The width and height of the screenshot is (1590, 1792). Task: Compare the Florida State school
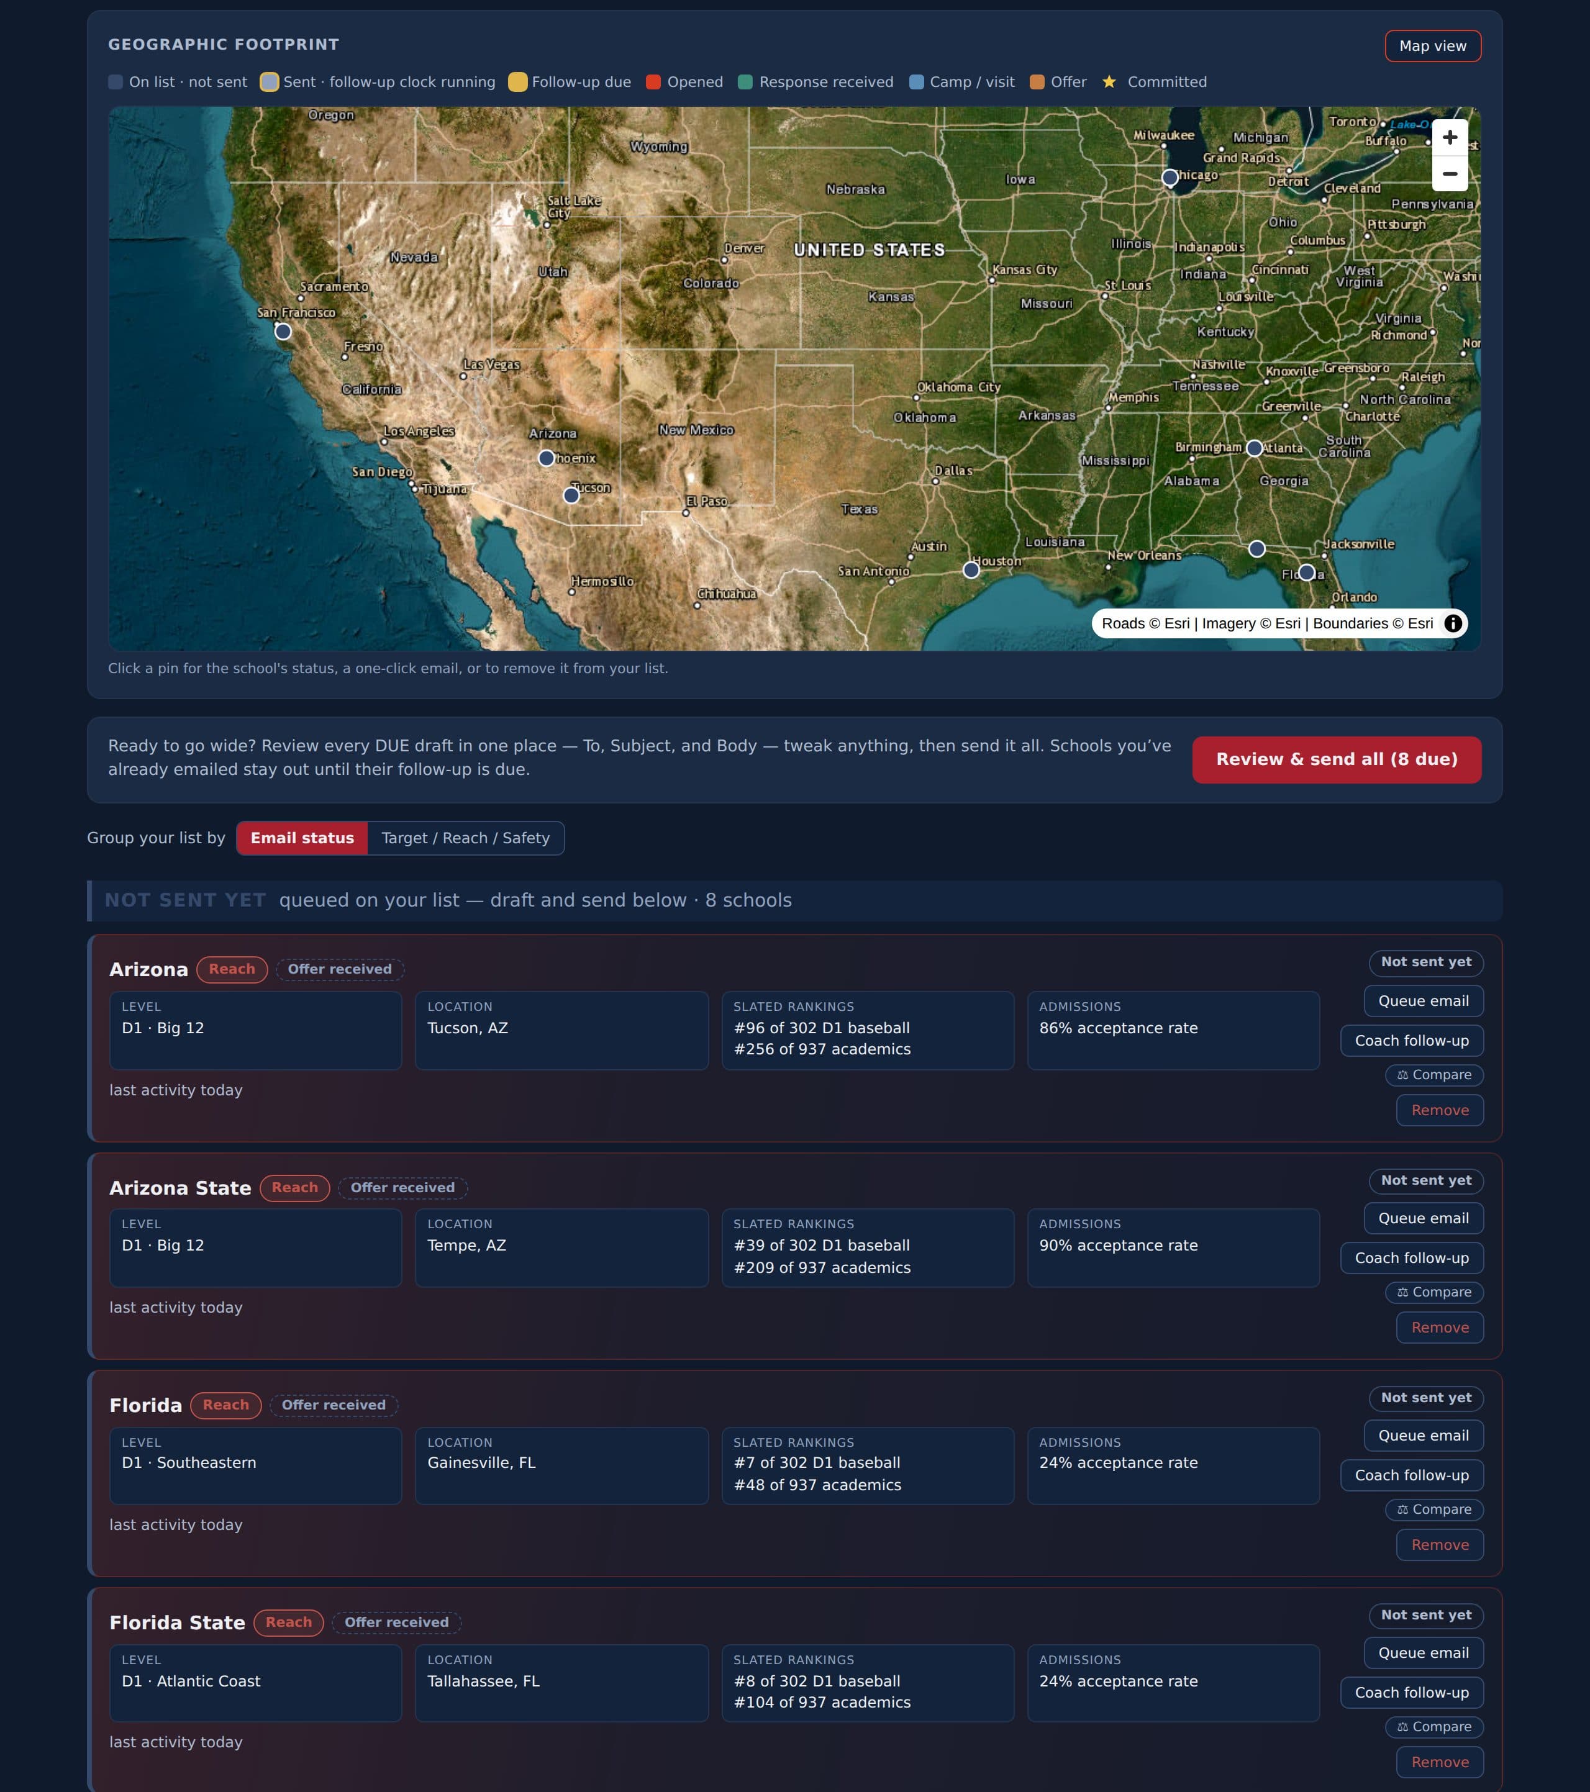pos(1435,1727)
